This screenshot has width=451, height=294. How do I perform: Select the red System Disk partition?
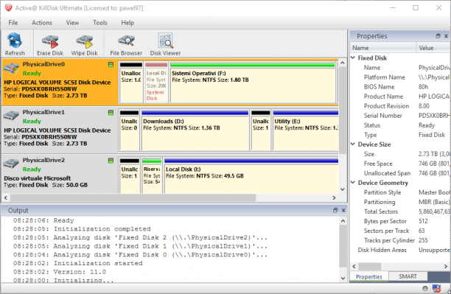(x=156, y=83)
